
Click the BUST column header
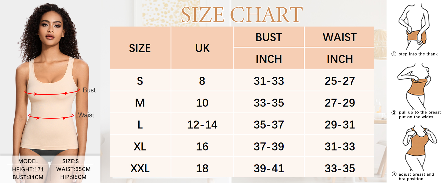tap(269, 37)
